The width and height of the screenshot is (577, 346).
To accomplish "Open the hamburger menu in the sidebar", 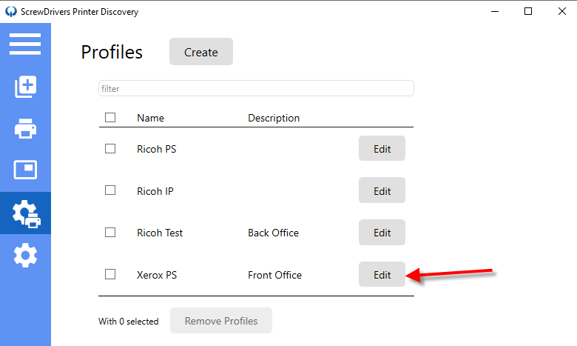I will click(x=25, y=44).
